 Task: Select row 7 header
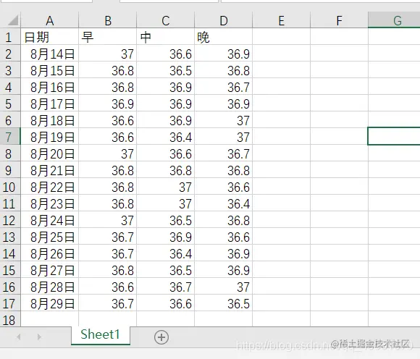[10, 137]
